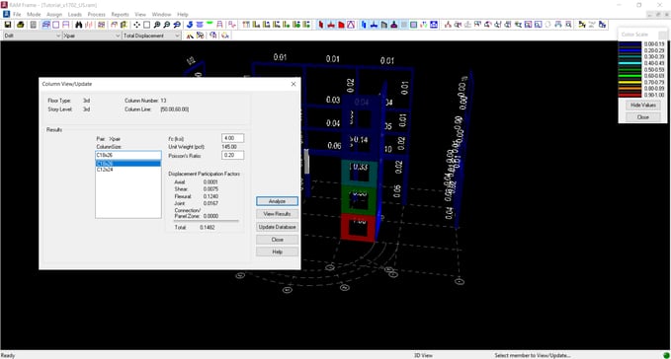Click the Analyze button in dialog
The image size is (671, 359).
point(277,201)
